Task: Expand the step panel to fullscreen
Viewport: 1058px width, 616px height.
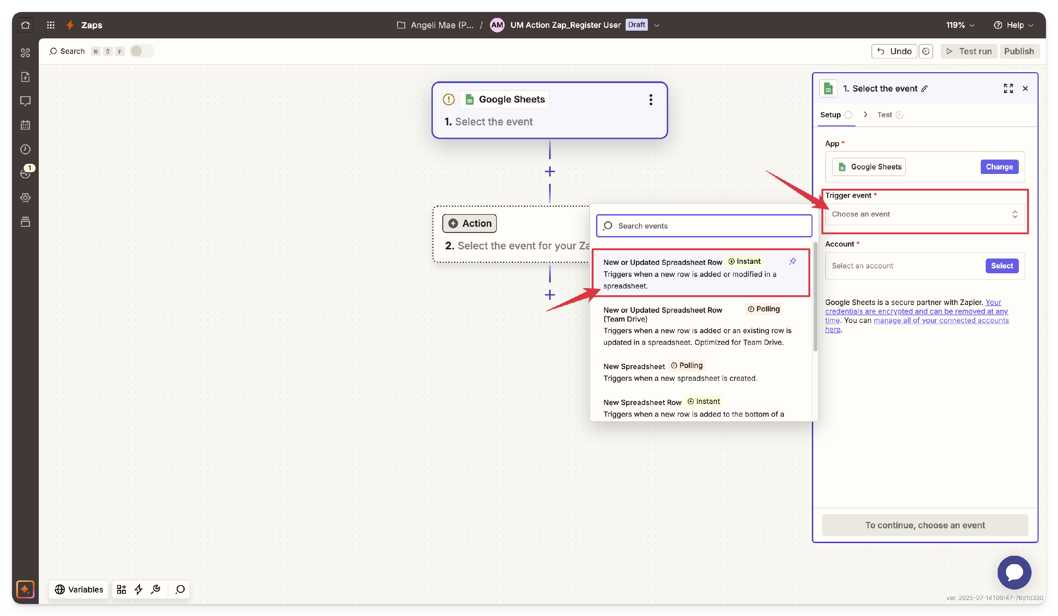Action: tap(1008, 88)
